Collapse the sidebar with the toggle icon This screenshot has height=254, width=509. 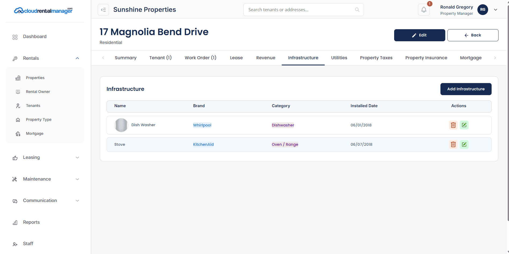[103, 10]
